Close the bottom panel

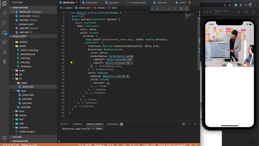tap(195, 124)
